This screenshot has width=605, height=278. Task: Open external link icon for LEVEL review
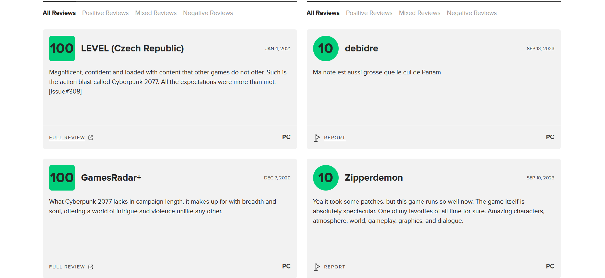coord(91,138)
